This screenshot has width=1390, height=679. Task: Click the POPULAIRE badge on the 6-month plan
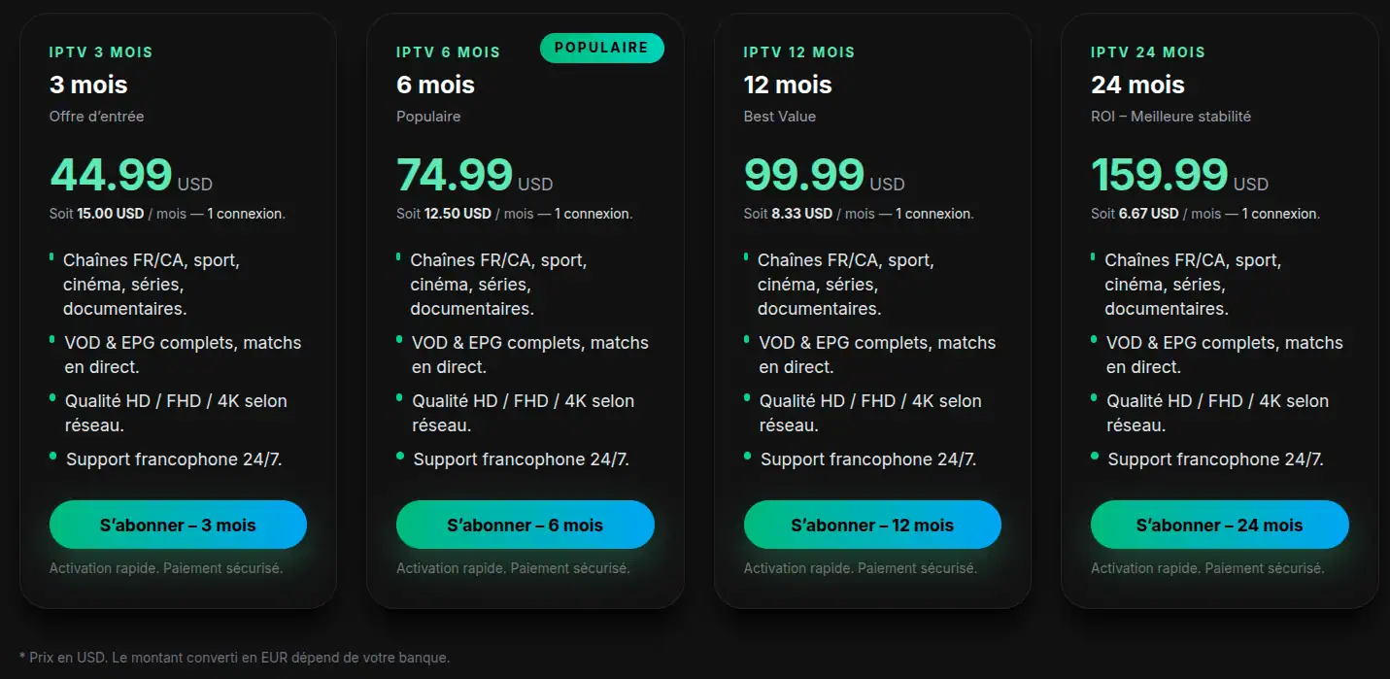click(x=601, y=47)
